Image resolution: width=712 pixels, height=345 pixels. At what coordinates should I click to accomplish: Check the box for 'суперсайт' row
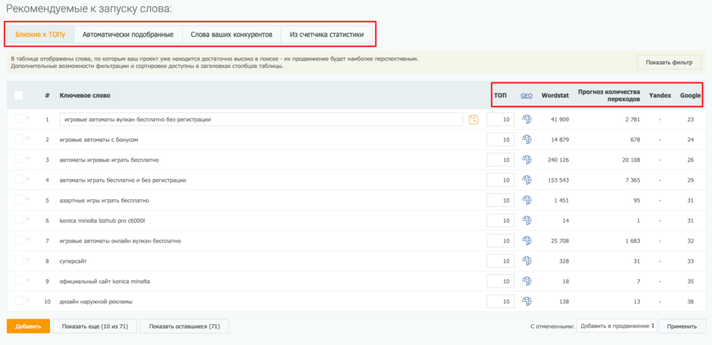19,260
